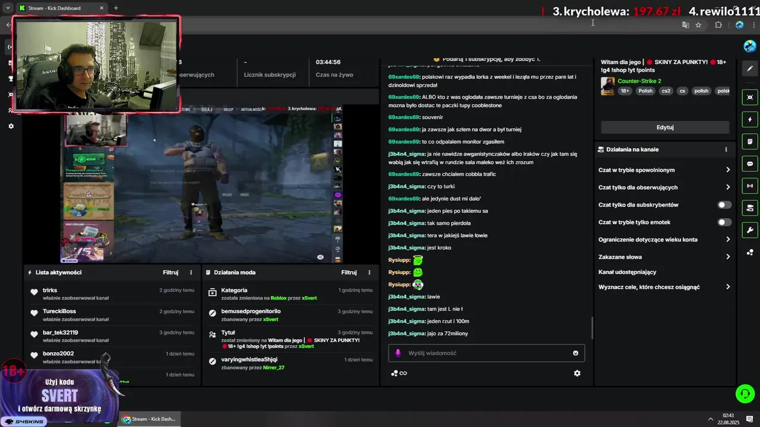Open the emoji picker in chat input

[x=575, y=353]
